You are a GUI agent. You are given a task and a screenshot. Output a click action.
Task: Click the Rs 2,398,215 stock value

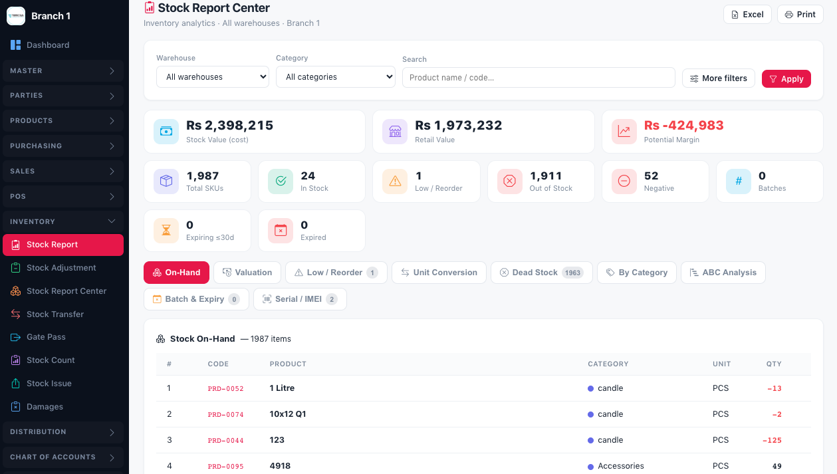click(x=229, y=125)
